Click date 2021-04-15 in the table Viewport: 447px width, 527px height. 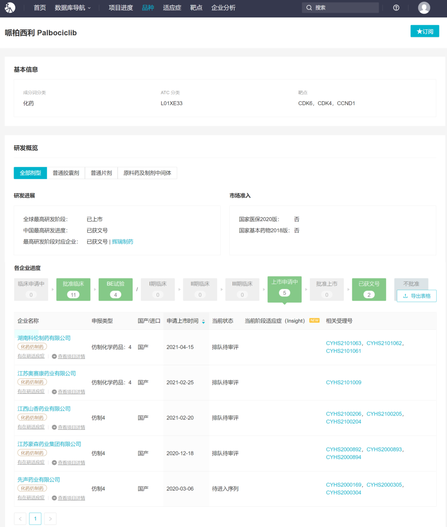click(x=180, y=347)
